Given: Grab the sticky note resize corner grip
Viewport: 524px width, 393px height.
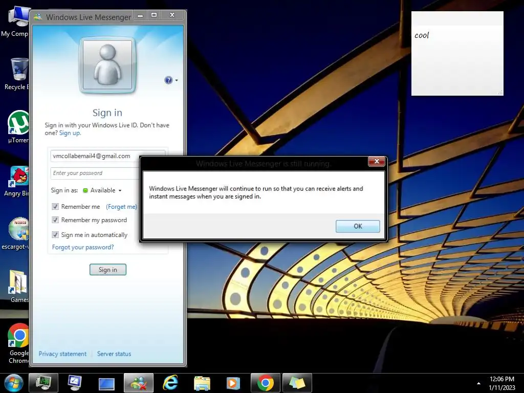Looking at the screenshot, I should pyautogui.click(x=500, y=93).
